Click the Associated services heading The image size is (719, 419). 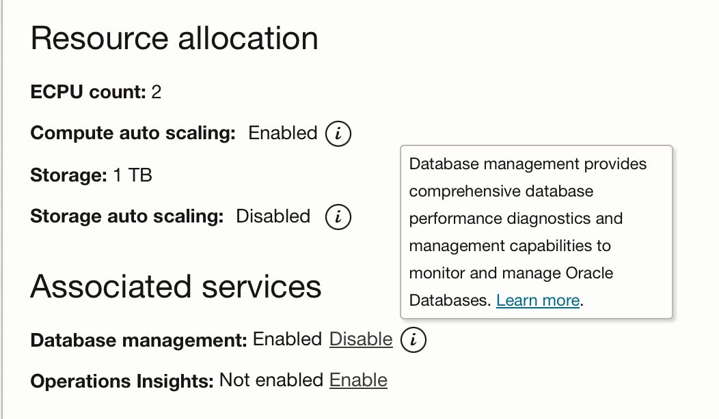[176, 286]
